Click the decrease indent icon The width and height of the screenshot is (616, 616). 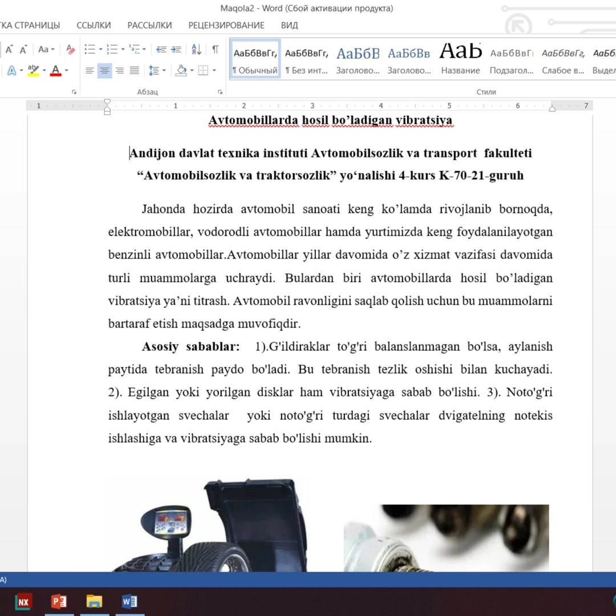tap(161, 50)
